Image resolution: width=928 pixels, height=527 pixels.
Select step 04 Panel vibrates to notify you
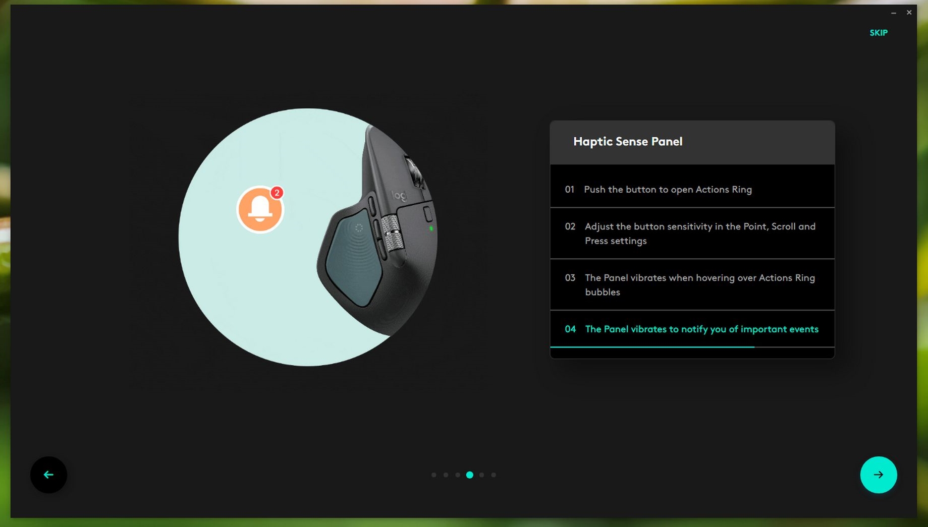691,329
